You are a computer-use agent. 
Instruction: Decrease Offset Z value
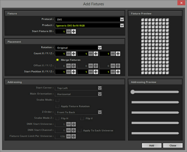point(113,66)
